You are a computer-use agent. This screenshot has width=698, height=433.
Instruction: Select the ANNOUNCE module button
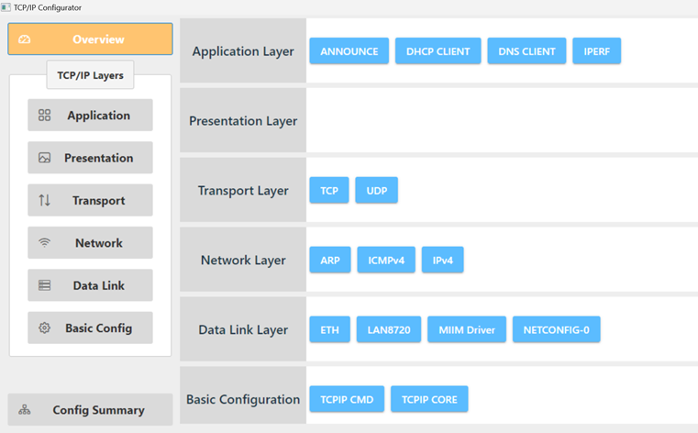tap(349, 51)
